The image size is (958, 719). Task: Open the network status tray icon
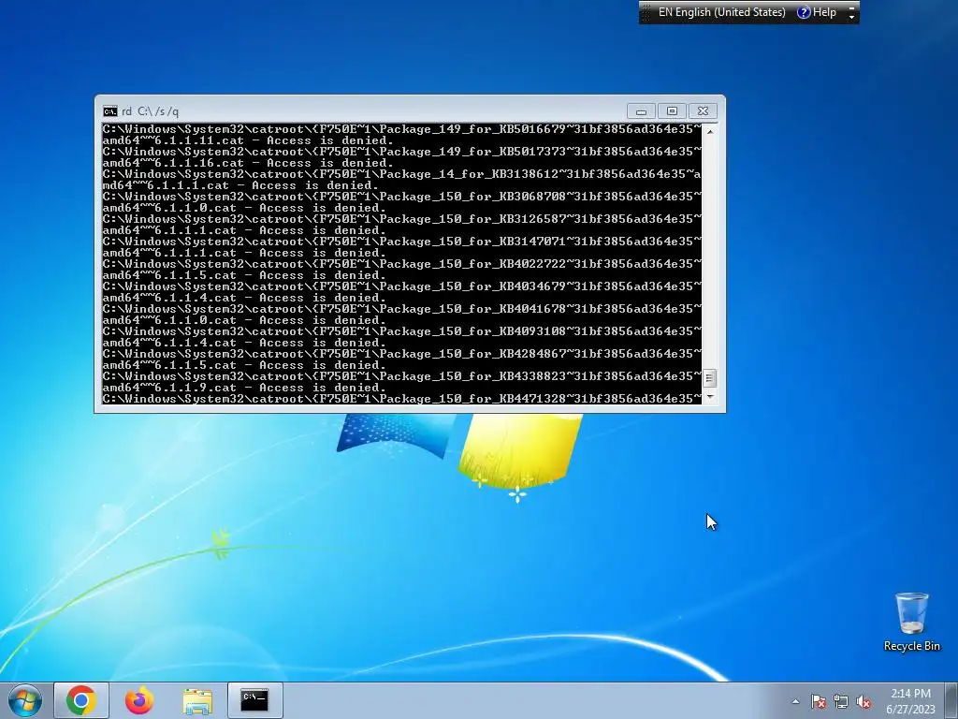click(841, 701)
